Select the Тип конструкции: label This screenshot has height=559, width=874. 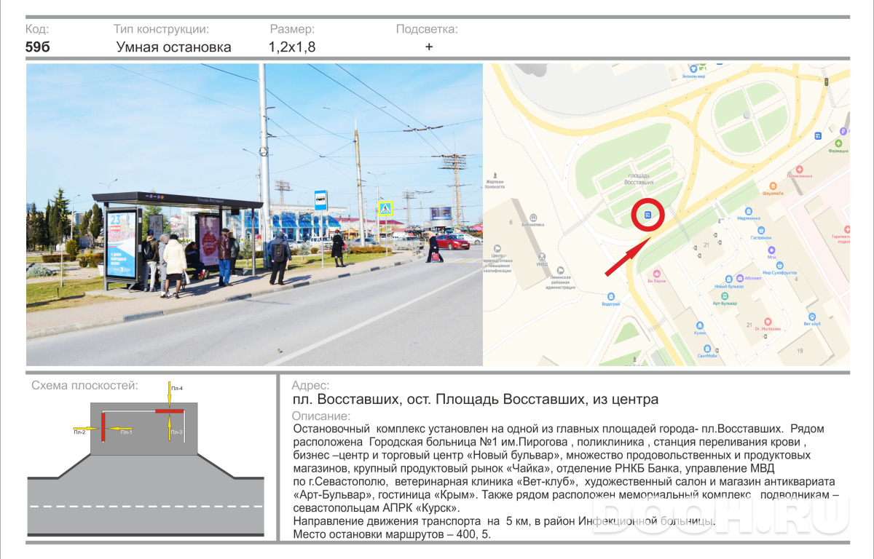[162, 29]
